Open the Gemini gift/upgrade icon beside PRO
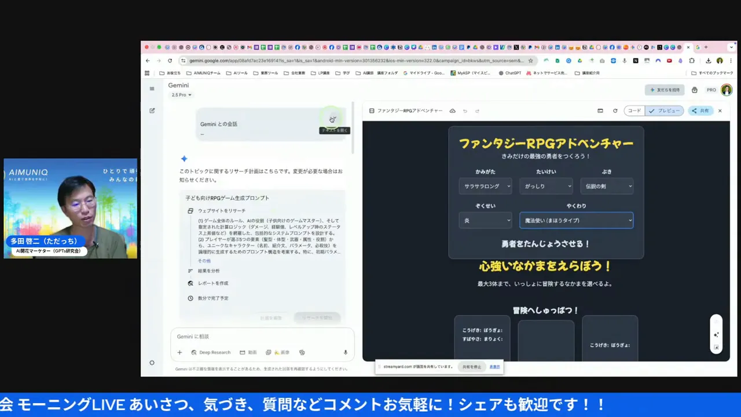741x417 pixels. pos(695,90)
